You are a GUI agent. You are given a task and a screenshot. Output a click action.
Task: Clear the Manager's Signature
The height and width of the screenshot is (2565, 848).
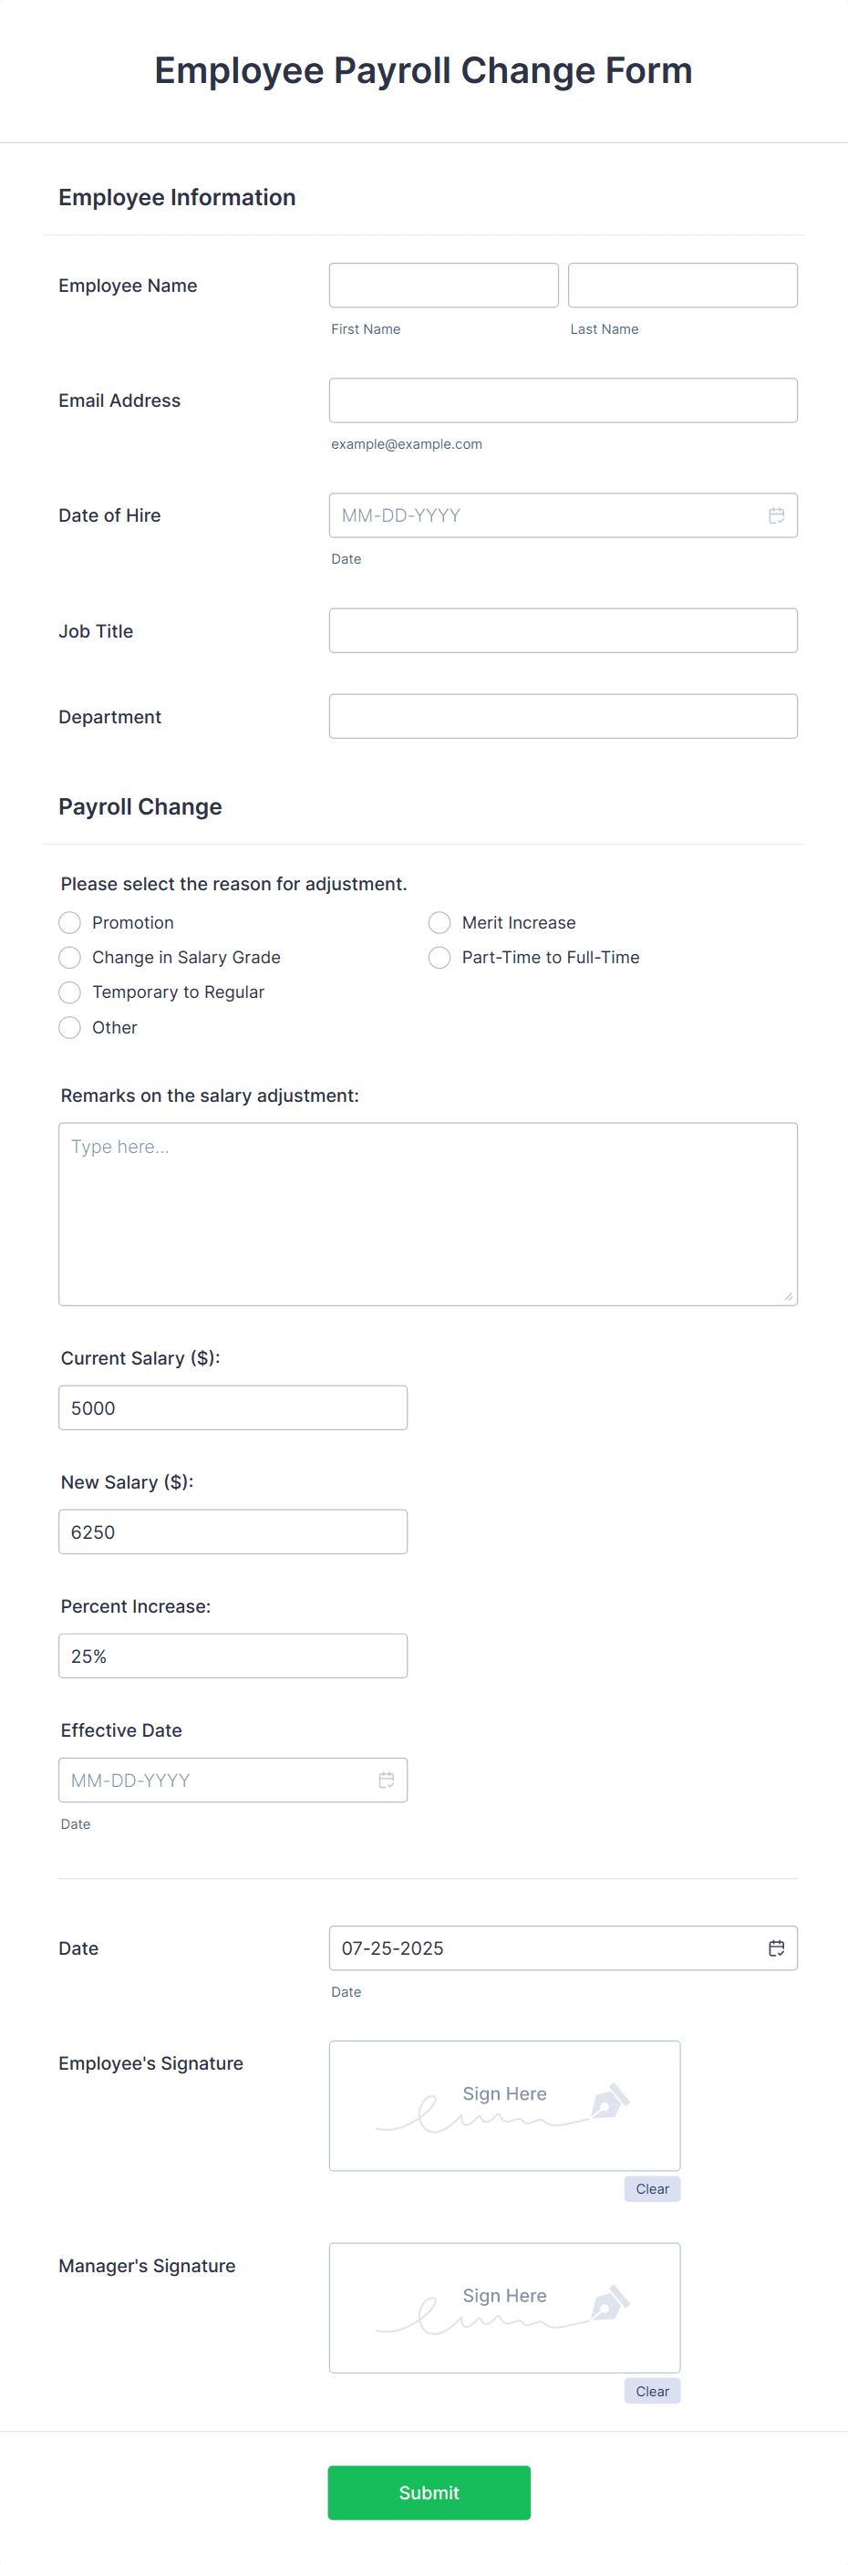652,2391
